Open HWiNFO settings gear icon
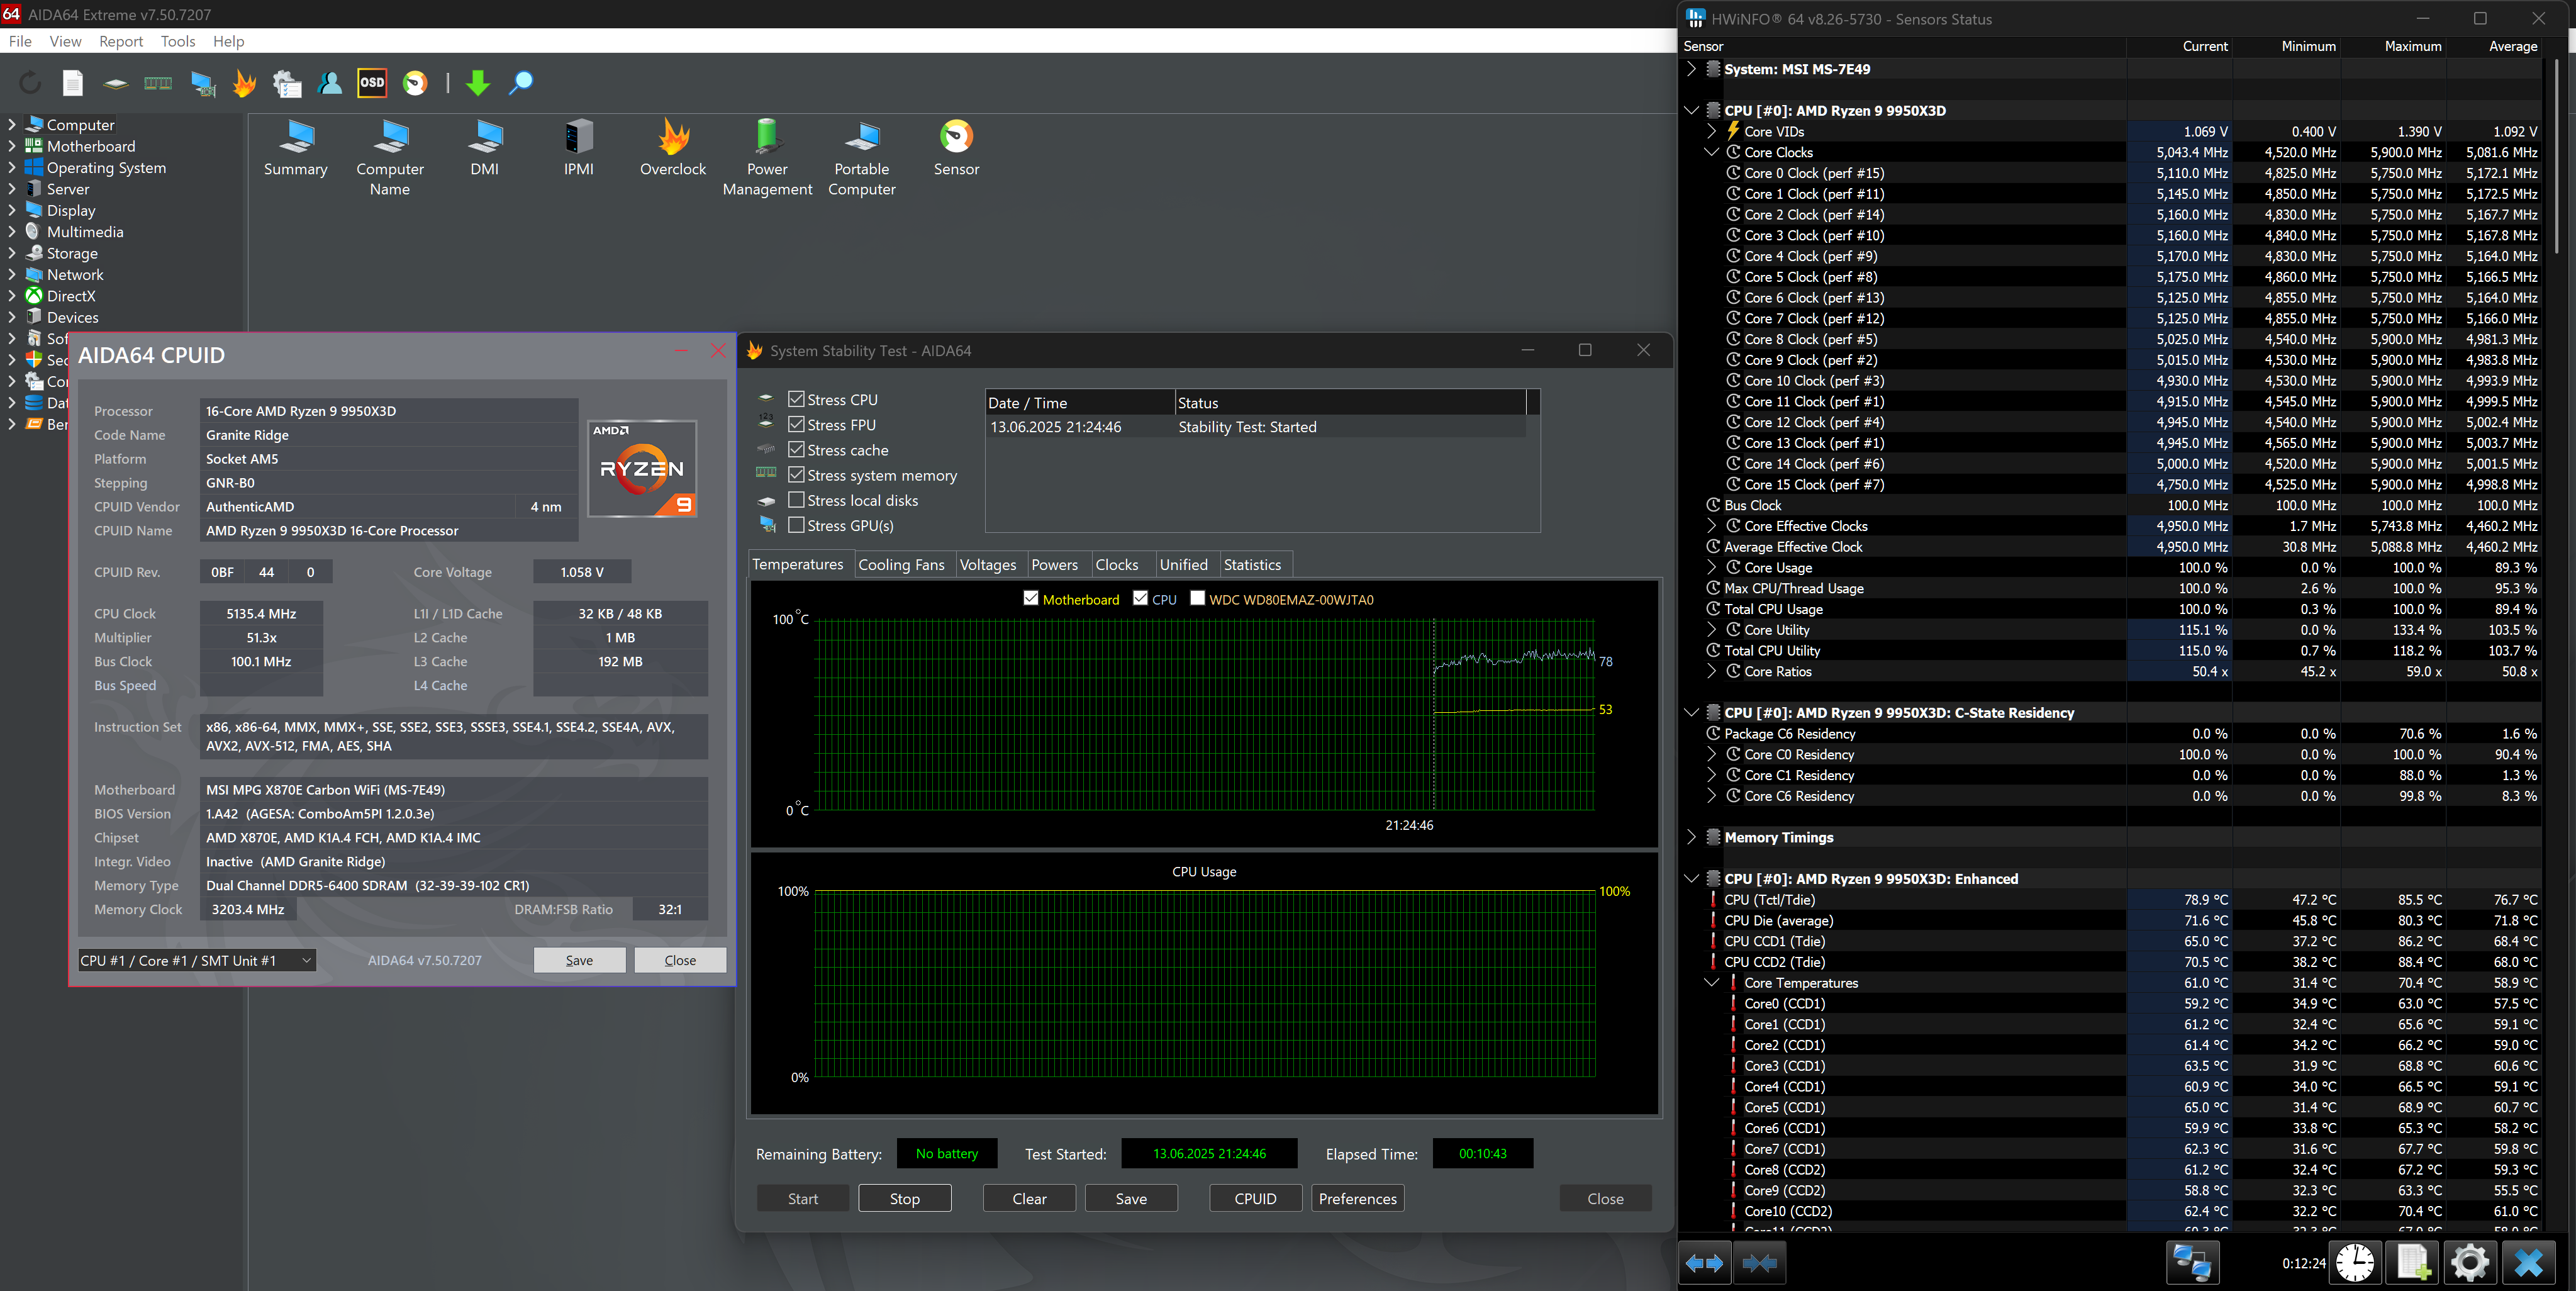2576x1291 pixels. (x=2470, y=1263)
